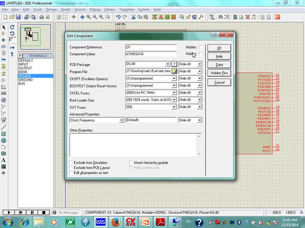The height and width of the screenshot is (228, 305).
Task: Click the Data button
Action: [219, 65]
